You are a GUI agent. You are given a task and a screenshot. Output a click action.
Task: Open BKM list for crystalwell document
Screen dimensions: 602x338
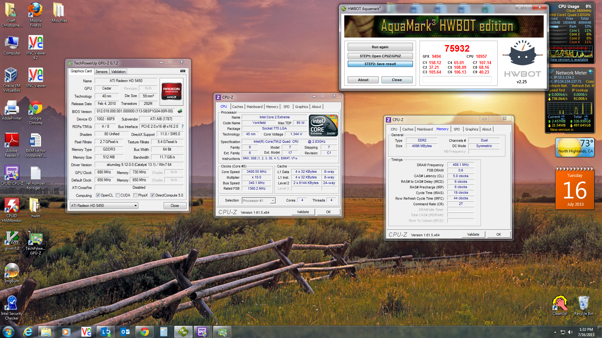(35, 145)
